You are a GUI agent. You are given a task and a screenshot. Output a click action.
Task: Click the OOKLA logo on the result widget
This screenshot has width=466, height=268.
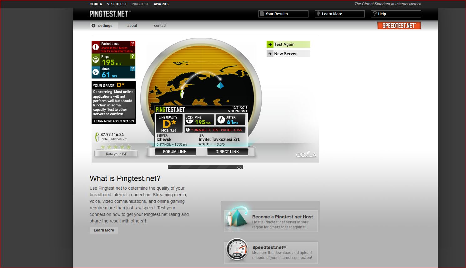306,155
